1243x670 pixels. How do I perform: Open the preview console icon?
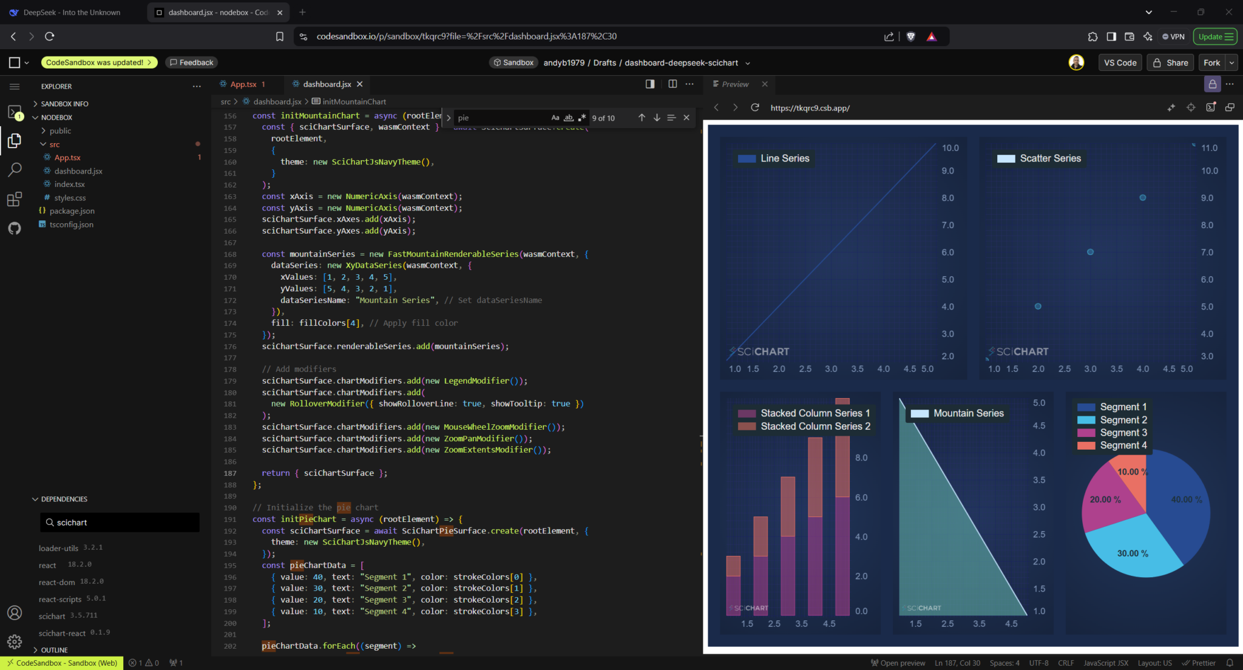[x=1211, y=107]
